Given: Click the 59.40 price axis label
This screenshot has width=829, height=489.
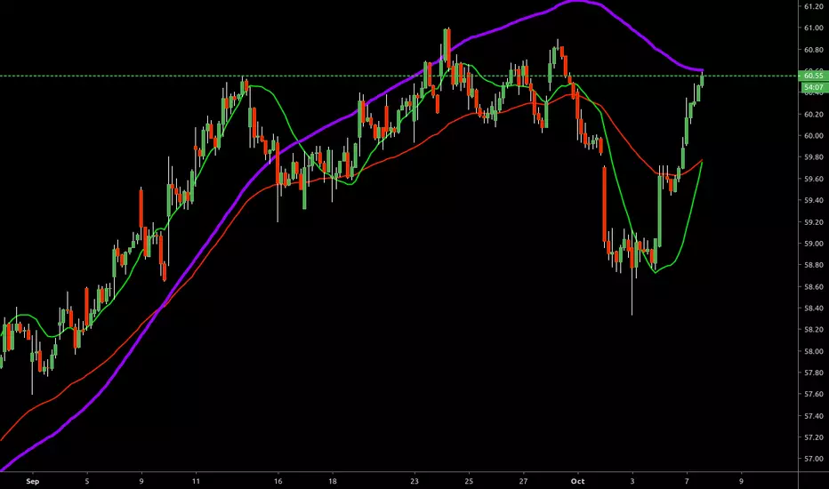Looking at the screenshot, I should click(x=813, y=200).
